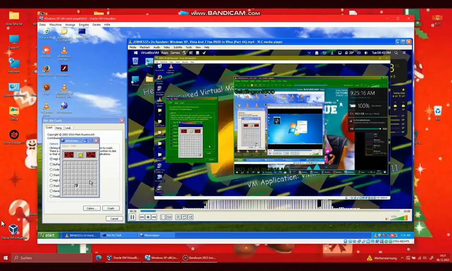
Task: Select the 'Buffer...' crash radio option
Action: click(x=51, y=164)
